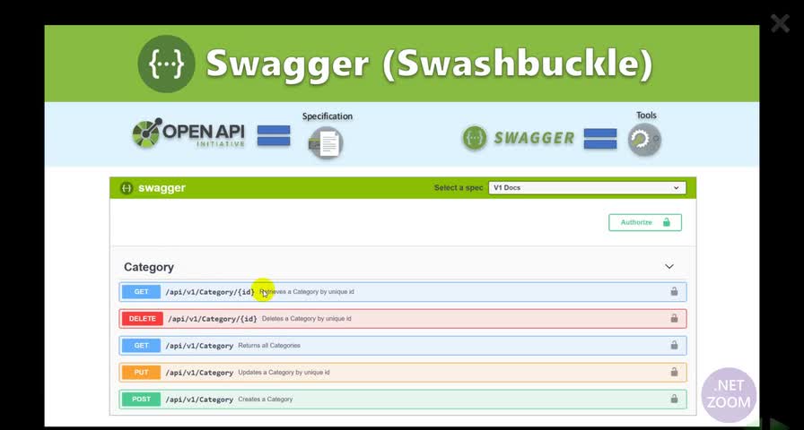The height and width of the screenshot is (430, 804).
Task: Click the .NET ZOOM badge
Action: [x=729, y=395]
